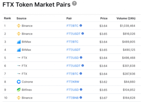Viewport: 141px width, 102px height.
Task: Click info icon beside FTX FTT/USDT pair
Action: (x=83, y=66)
